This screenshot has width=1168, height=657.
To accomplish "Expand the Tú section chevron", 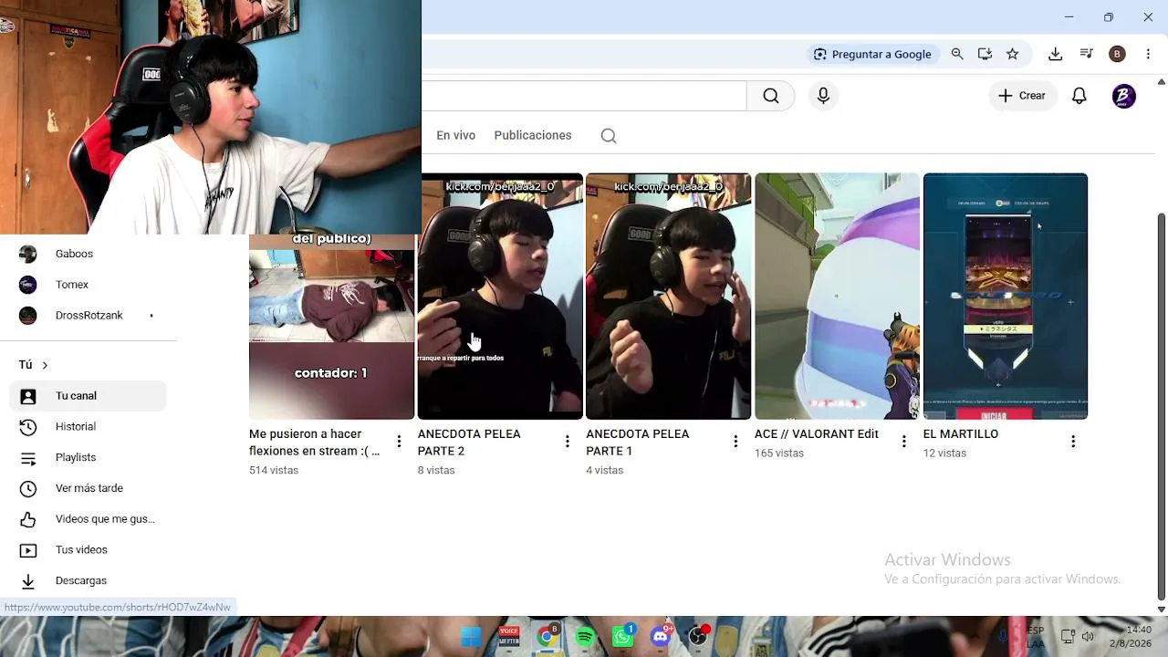I will click(x=45, y=365).
